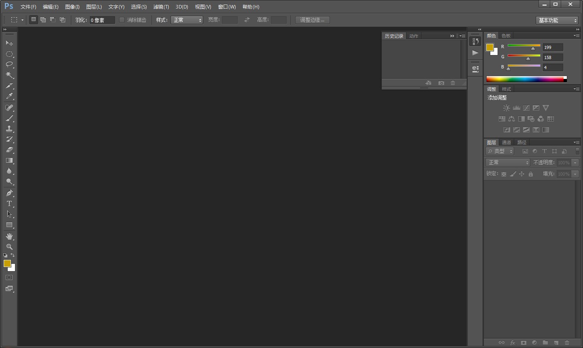Screen dimensions: 583x348
Task: Select the Dodge tool
Action: (9, 181)
